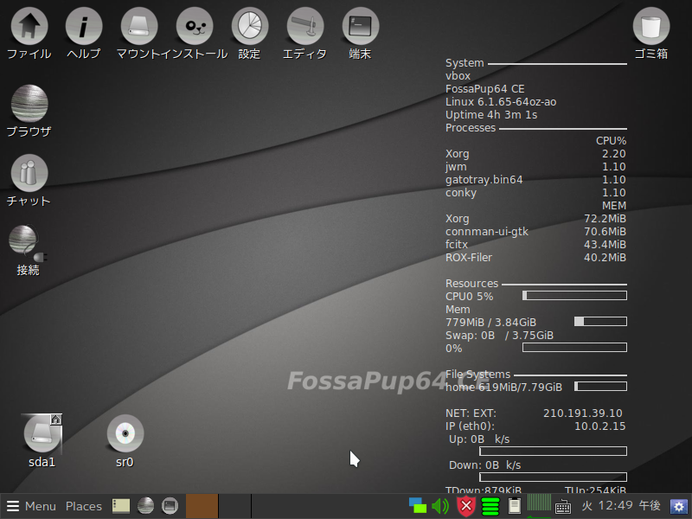Viewport: 692px width, 519px height.
Task: Click the green speaker volume tray icon
Action: pos(440,506)
